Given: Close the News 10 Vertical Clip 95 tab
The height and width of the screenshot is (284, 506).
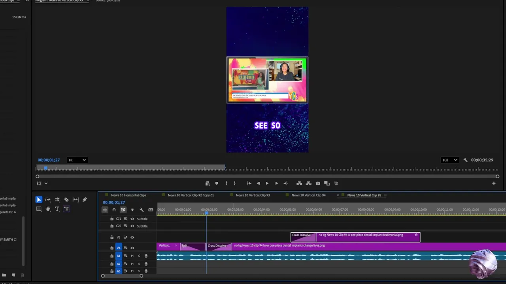Looking at the screenshot, I should (338, 195).
